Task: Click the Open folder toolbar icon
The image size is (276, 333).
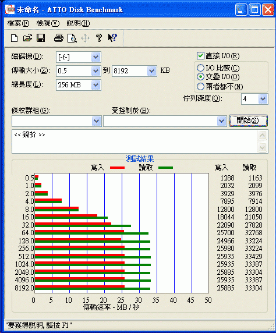Action: 27,38
